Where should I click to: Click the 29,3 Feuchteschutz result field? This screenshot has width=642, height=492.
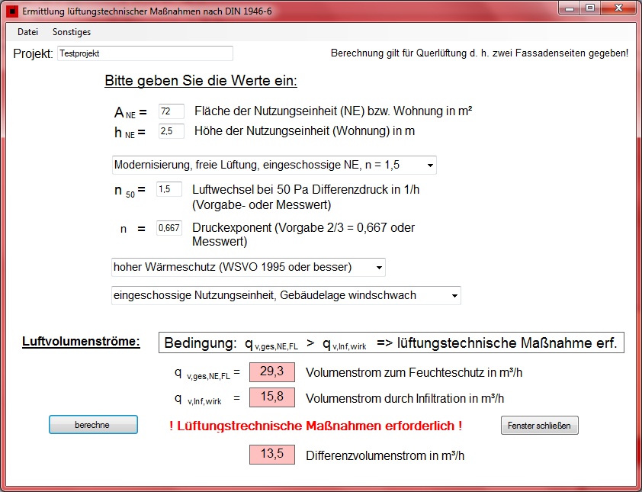[272, 372]
